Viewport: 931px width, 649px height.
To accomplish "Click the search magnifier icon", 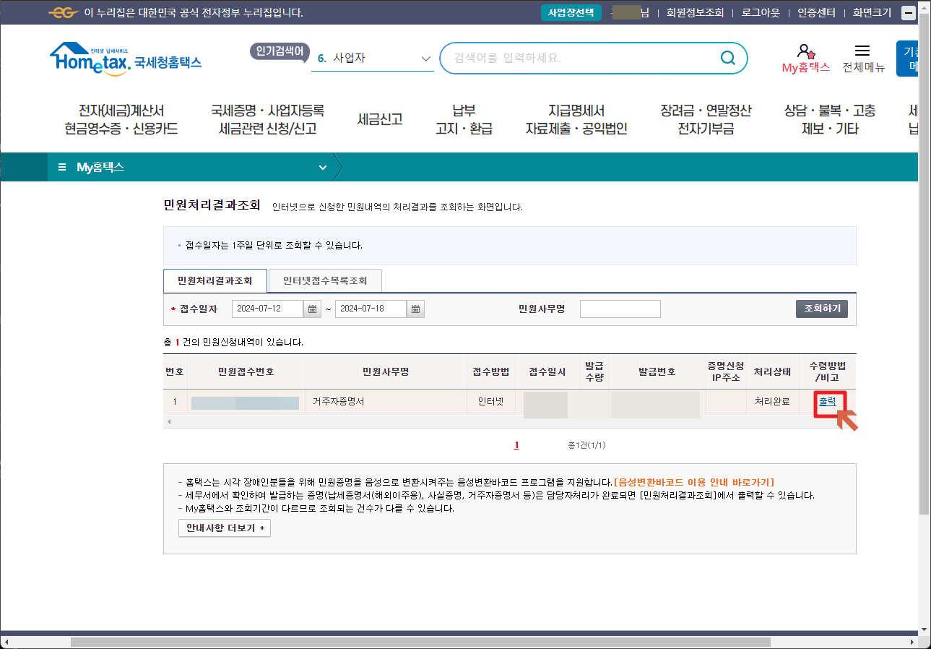I will click(727, 58).
